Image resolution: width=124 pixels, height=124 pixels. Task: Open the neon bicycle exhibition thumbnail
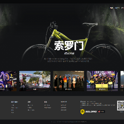pyautogui.click(x=8, y=81)
